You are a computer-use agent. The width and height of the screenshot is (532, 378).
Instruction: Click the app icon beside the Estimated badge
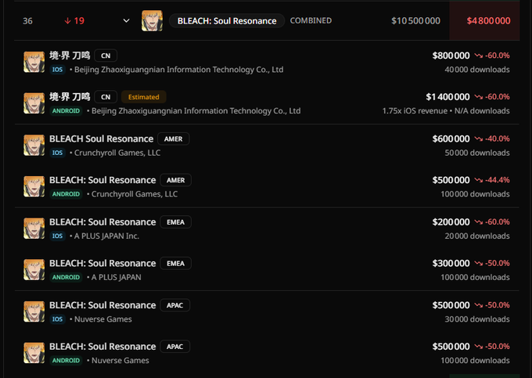(x=34, y=103)
